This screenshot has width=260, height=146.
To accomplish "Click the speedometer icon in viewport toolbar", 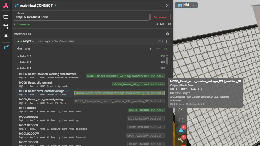I will point(181,110).
